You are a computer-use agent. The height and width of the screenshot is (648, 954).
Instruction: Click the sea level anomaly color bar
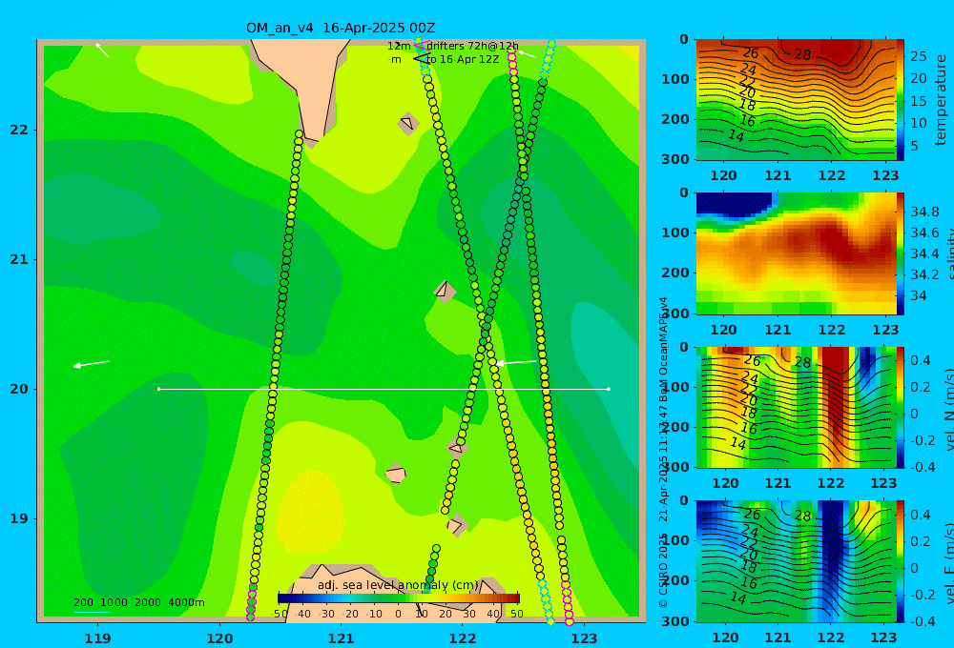(x=398, y=598)
